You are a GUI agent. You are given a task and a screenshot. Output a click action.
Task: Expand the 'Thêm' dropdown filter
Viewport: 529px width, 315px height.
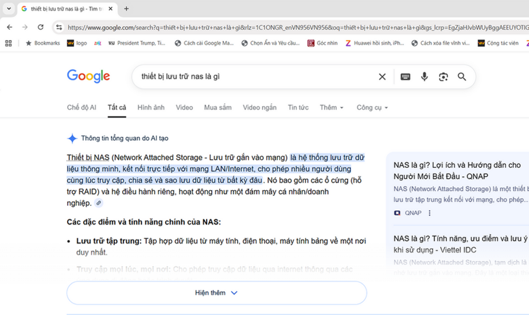click(332, 108)
